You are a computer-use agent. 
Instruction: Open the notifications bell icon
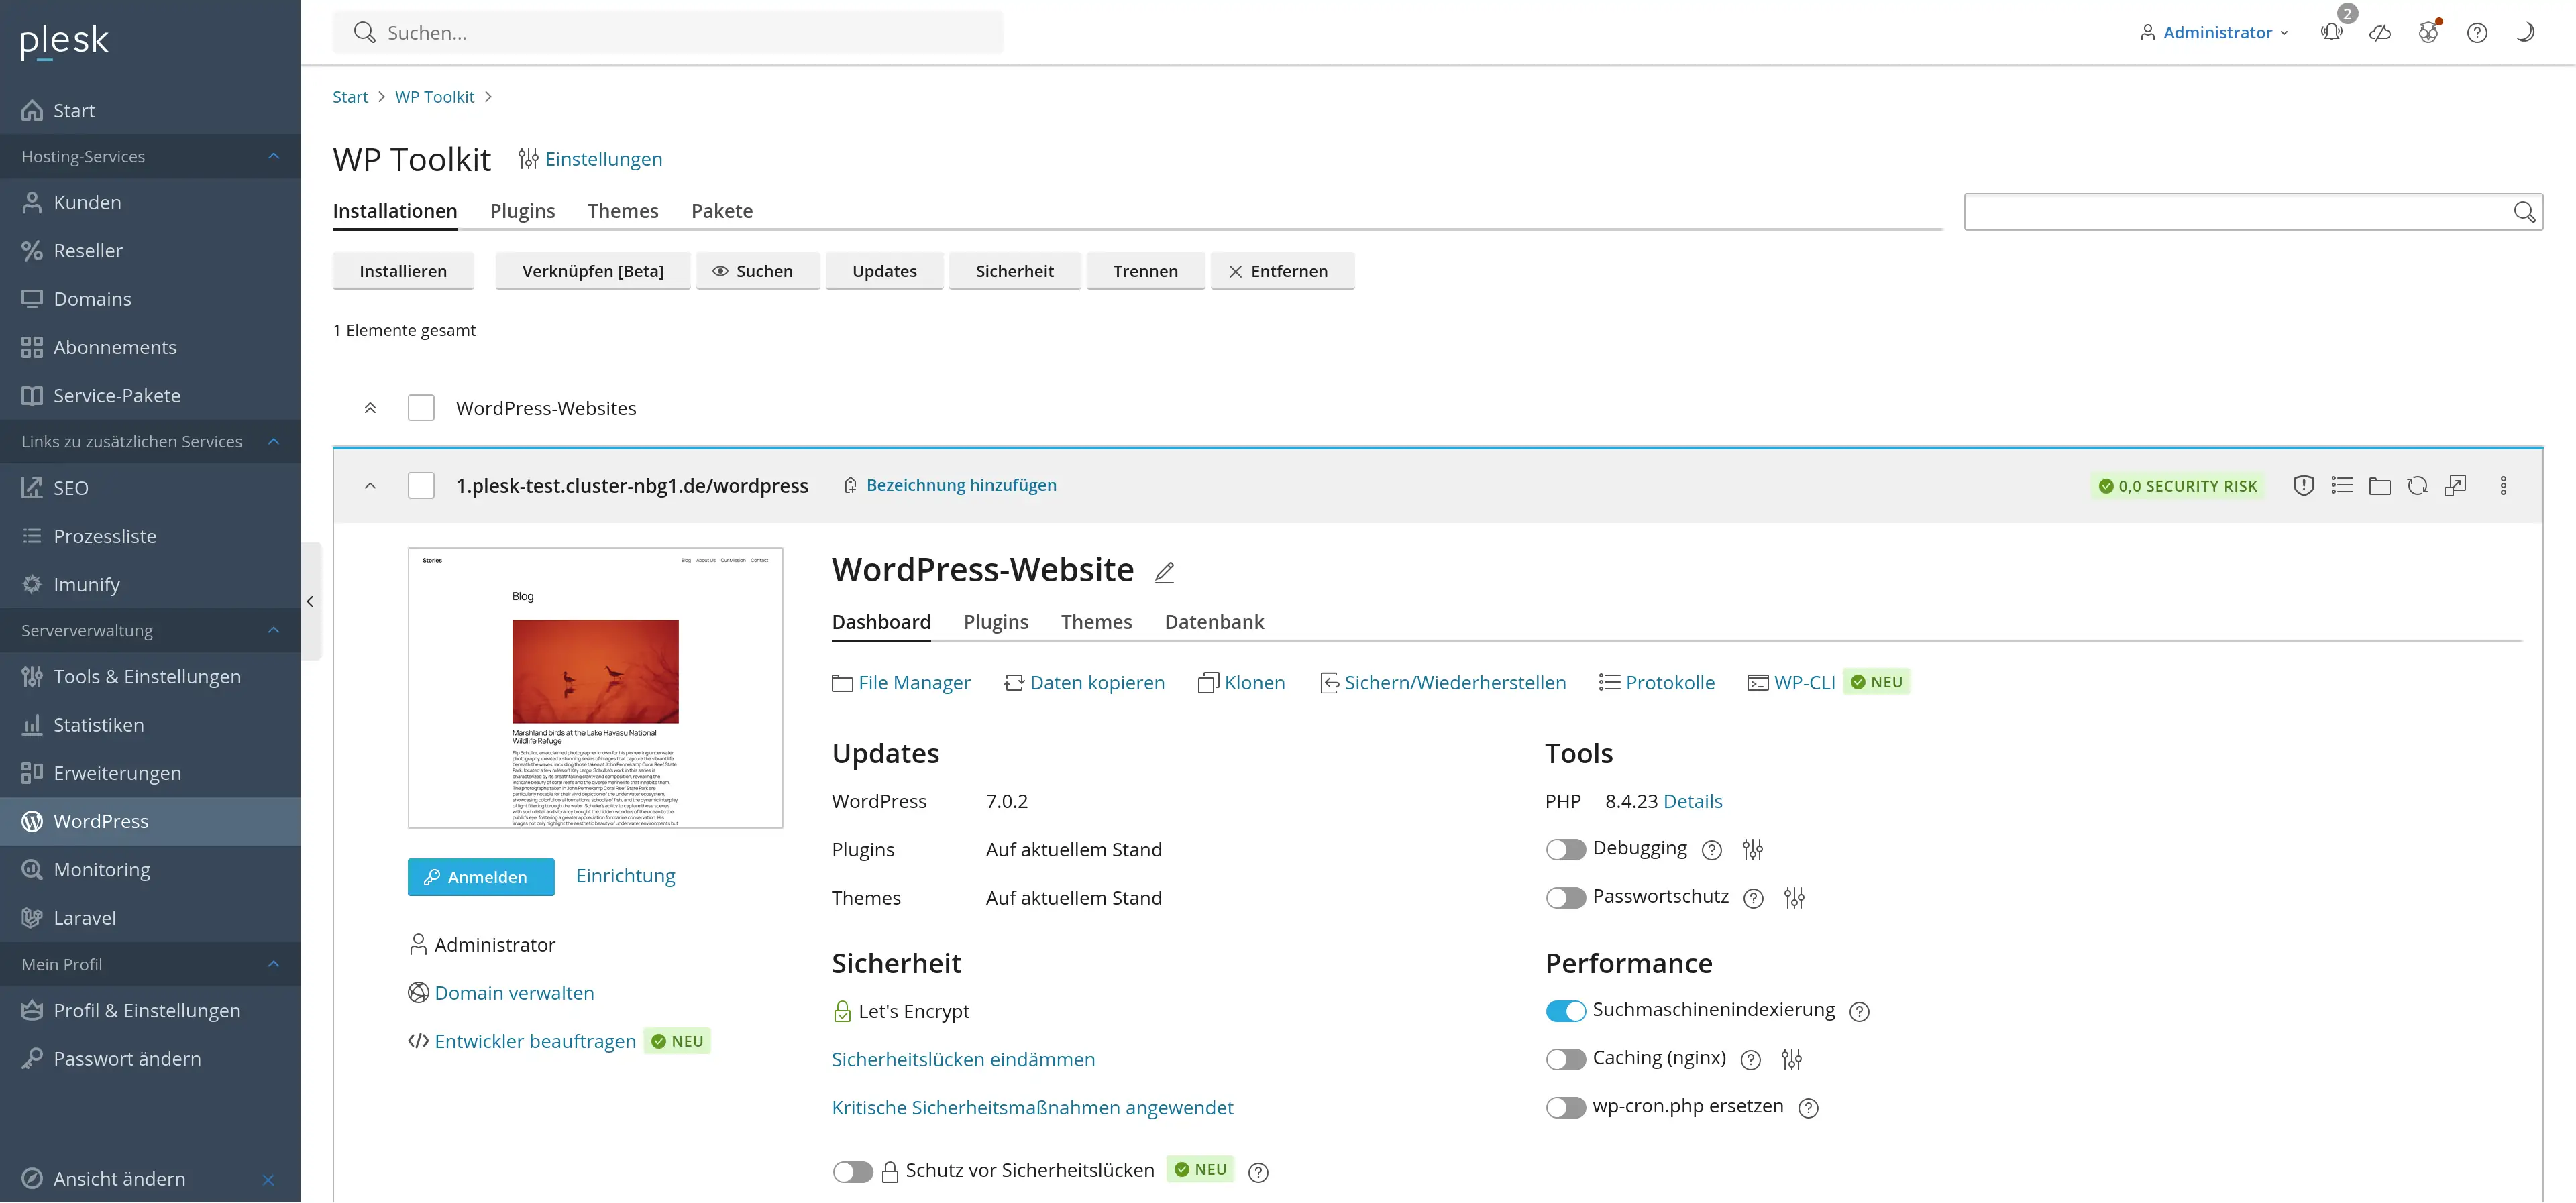tap(2331, 32)
